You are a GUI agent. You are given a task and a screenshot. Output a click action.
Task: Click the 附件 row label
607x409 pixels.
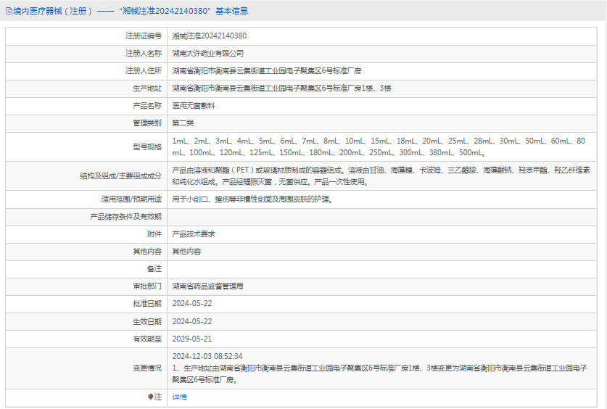pyautogui.click(x=154, y=234)
